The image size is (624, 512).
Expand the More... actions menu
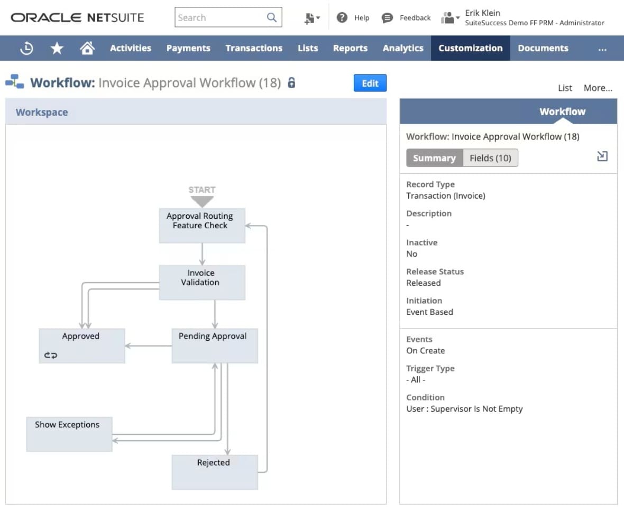click(x=598, y=88)
